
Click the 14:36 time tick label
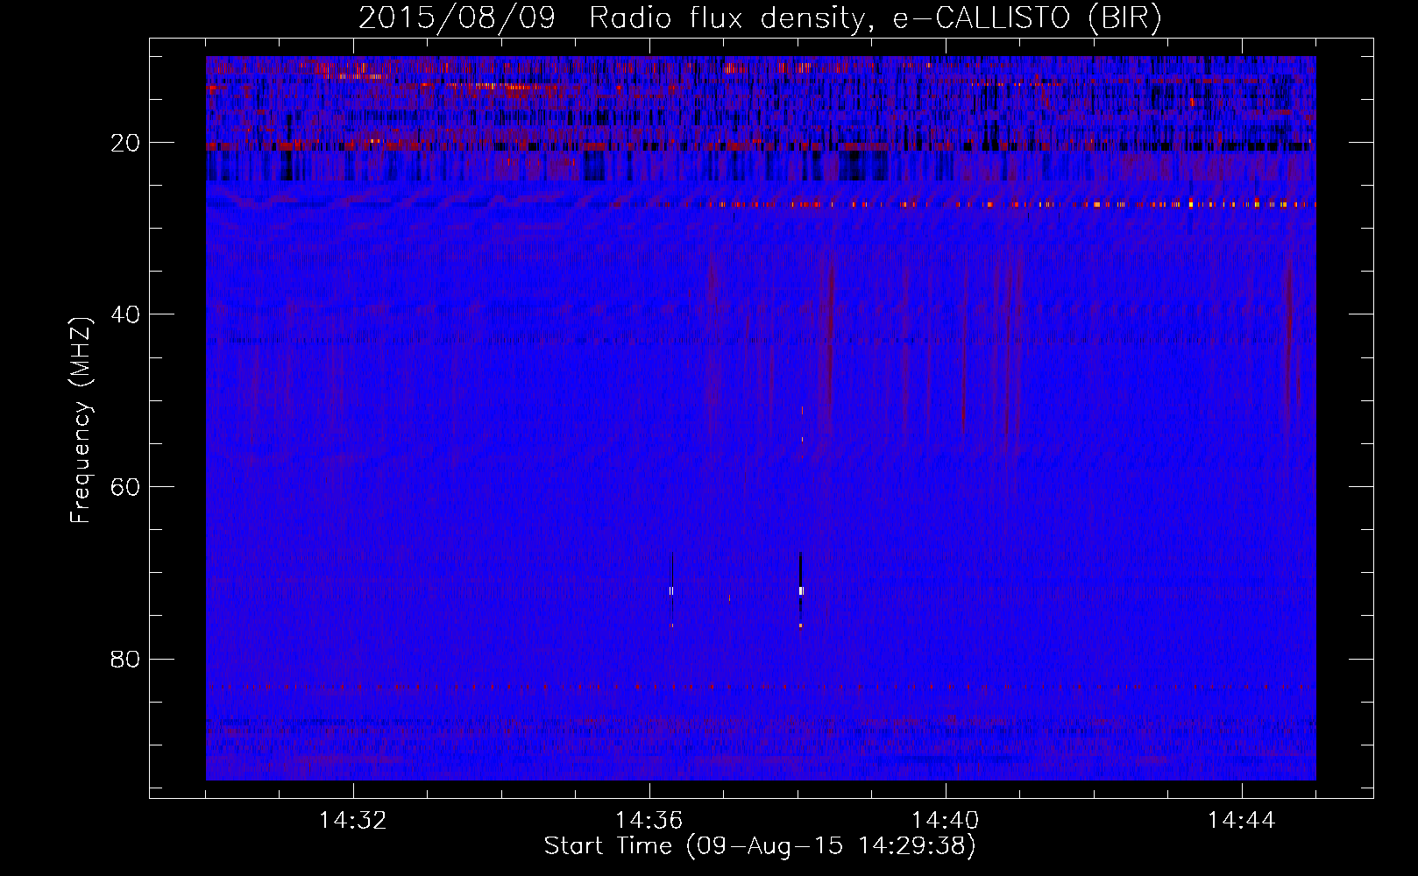(x=649, y=821)
